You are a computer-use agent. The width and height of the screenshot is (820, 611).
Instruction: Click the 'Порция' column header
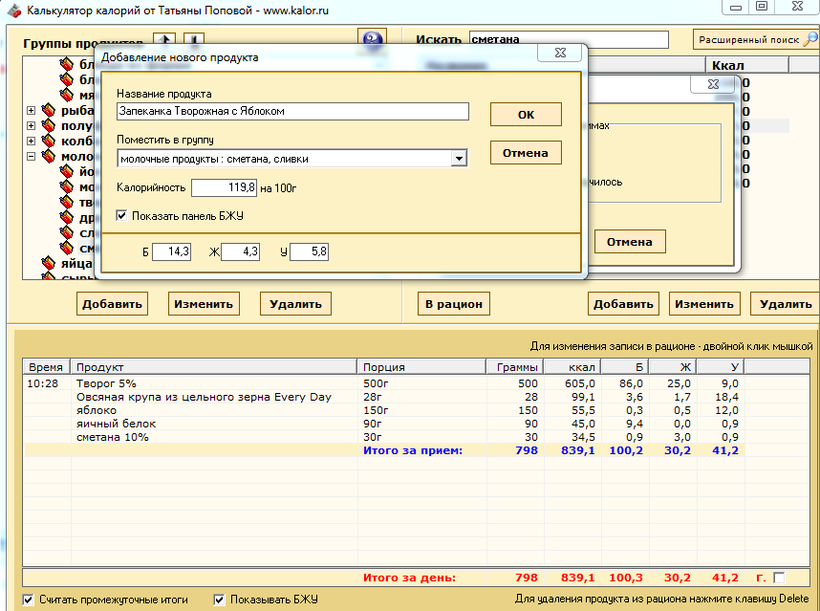click(421, 367)
